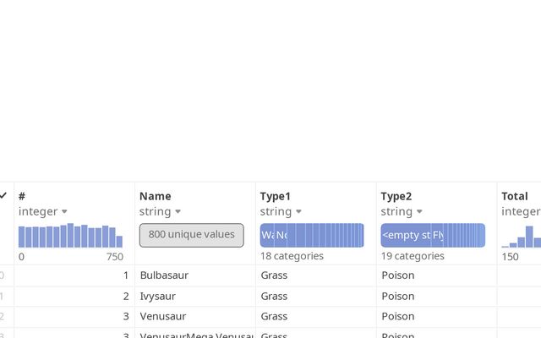Screen dimensions: 541x338
Task: Click the 800 unique values button
Action: point(191,235)
